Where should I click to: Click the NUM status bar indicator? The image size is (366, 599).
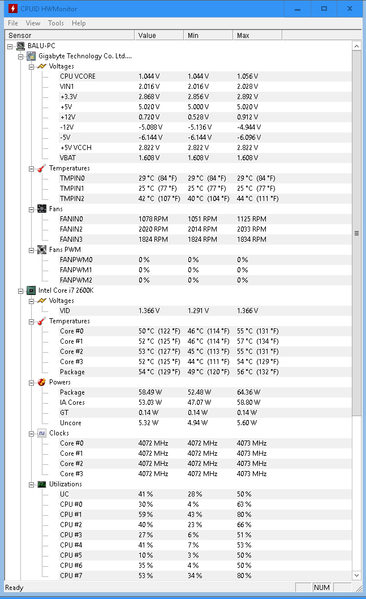pyautogui.click(x=322, y=588)
